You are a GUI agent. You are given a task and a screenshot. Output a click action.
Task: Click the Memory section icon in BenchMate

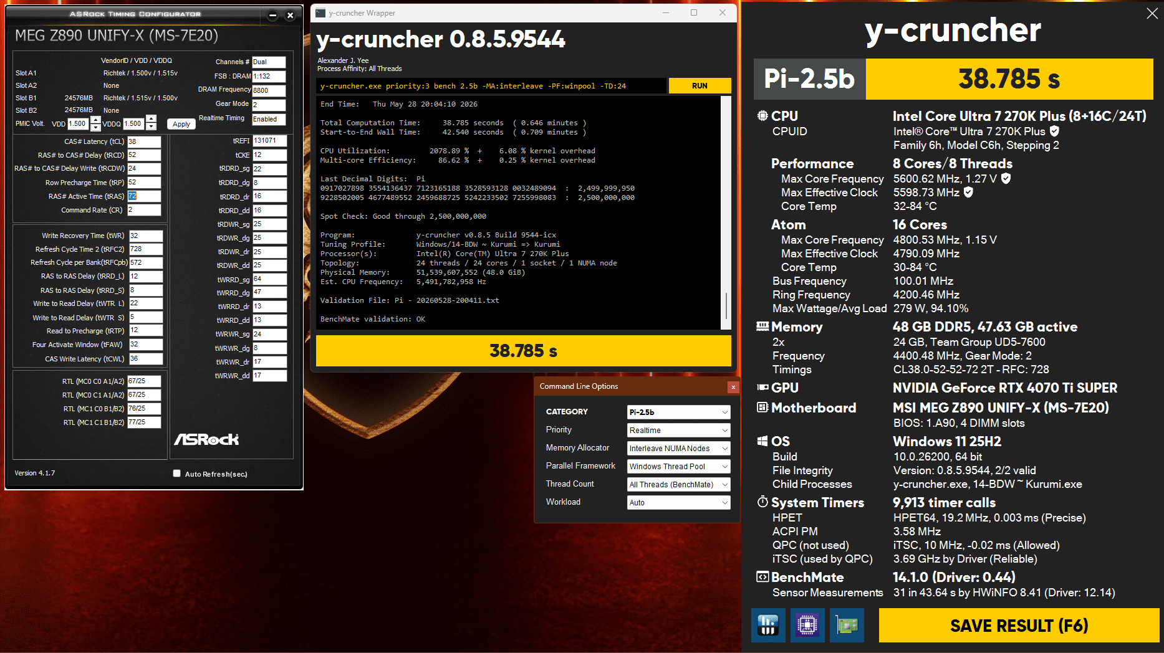(762, 326)
